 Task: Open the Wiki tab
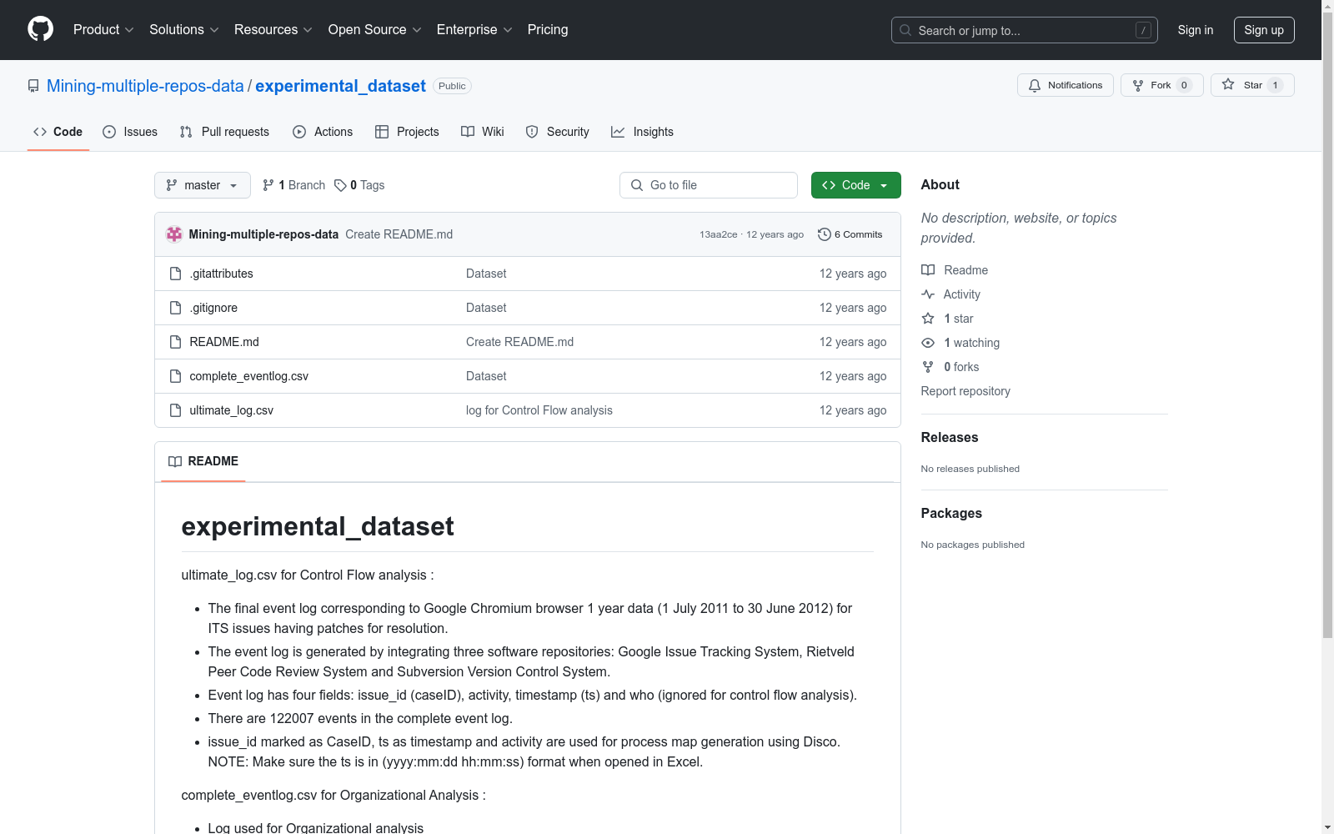[x=483, y=132]
